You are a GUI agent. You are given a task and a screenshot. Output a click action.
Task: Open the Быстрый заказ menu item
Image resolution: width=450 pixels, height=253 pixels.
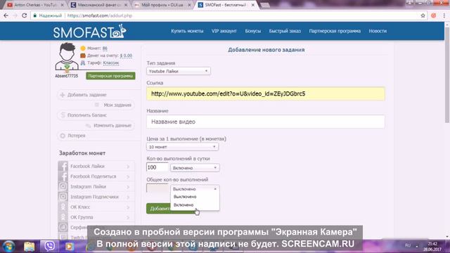[285, 31]
